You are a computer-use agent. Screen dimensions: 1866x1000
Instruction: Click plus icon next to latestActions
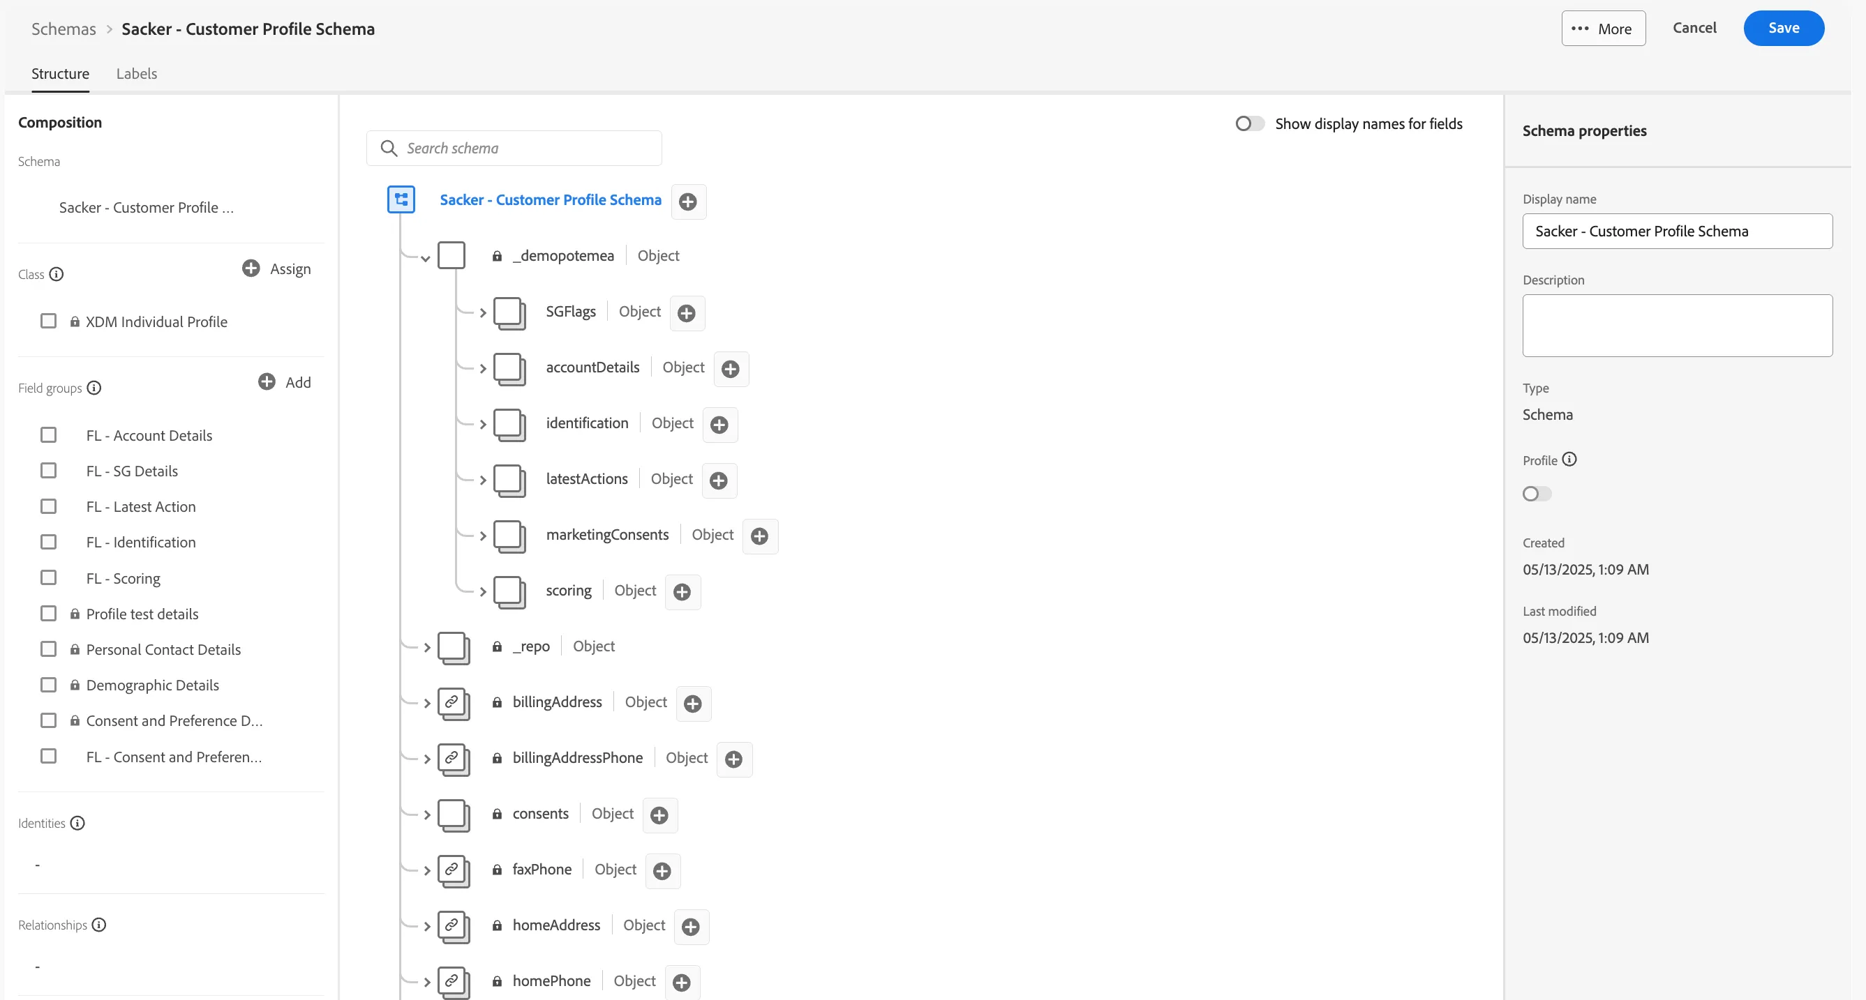tap(719, 480)
